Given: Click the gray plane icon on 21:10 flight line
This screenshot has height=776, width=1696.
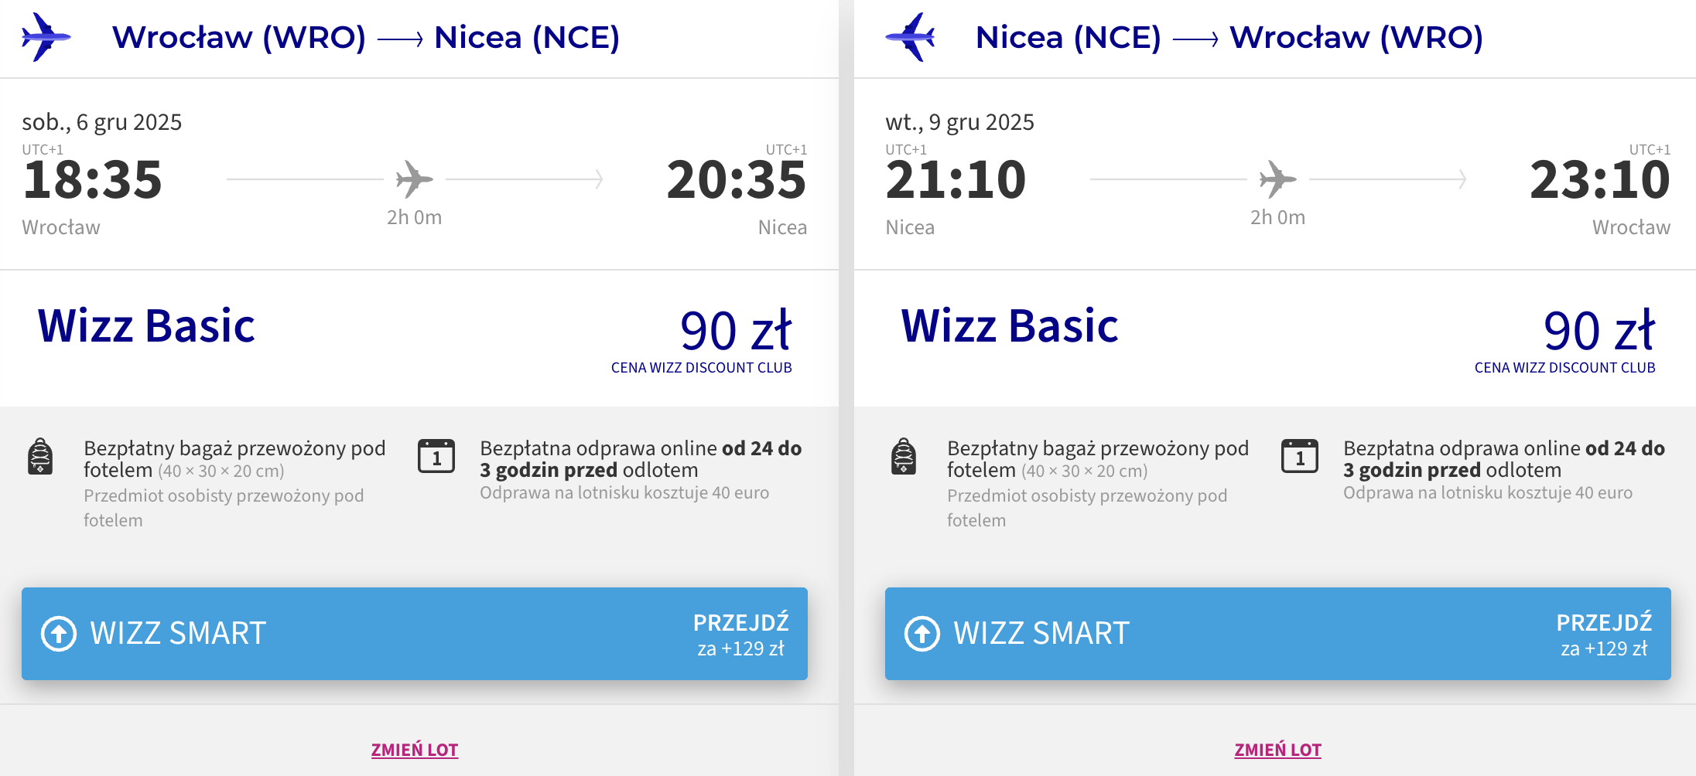Looking at the screenshot, I should tap(1278, 179).
